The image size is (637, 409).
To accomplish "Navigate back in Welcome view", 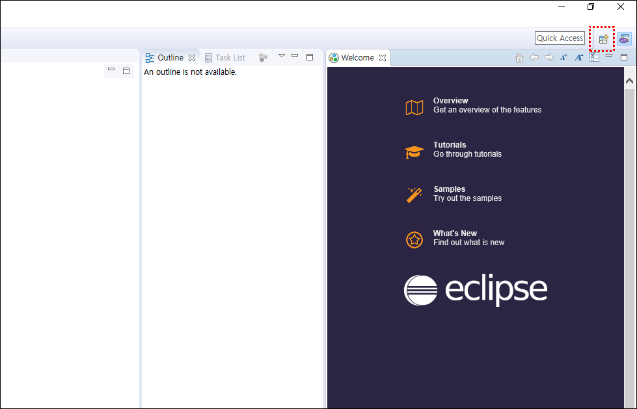I will pos(534,57).
